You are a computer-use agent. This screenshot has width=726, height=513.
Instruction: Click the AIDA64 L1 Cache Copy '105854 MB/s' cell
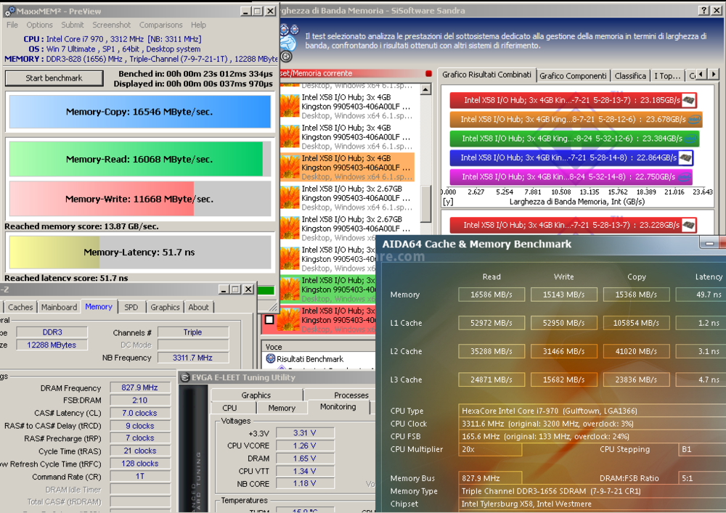[x=636, y=323]
